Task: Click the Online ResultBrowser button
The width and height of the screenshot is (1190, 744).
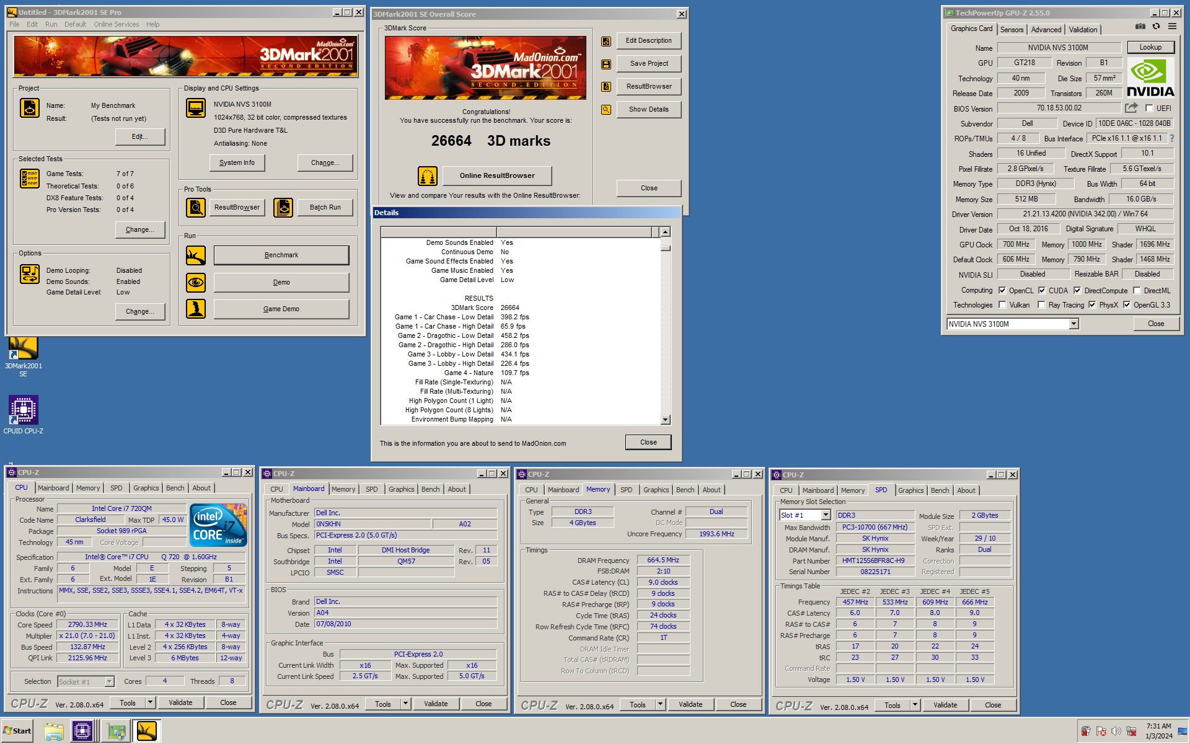Action: [497, 175]
